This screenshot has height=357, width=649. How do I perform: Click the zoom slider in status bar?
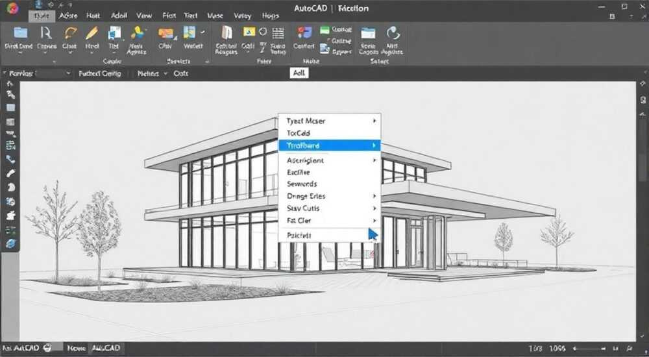pyautogui.click(x=589, y=349)
